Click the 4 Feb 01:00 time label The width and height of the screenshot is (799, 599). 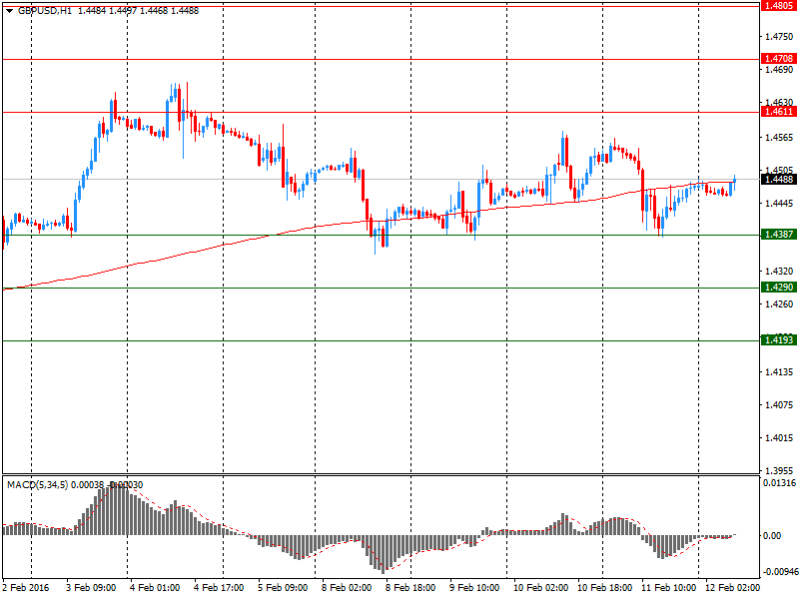point(155,588)
